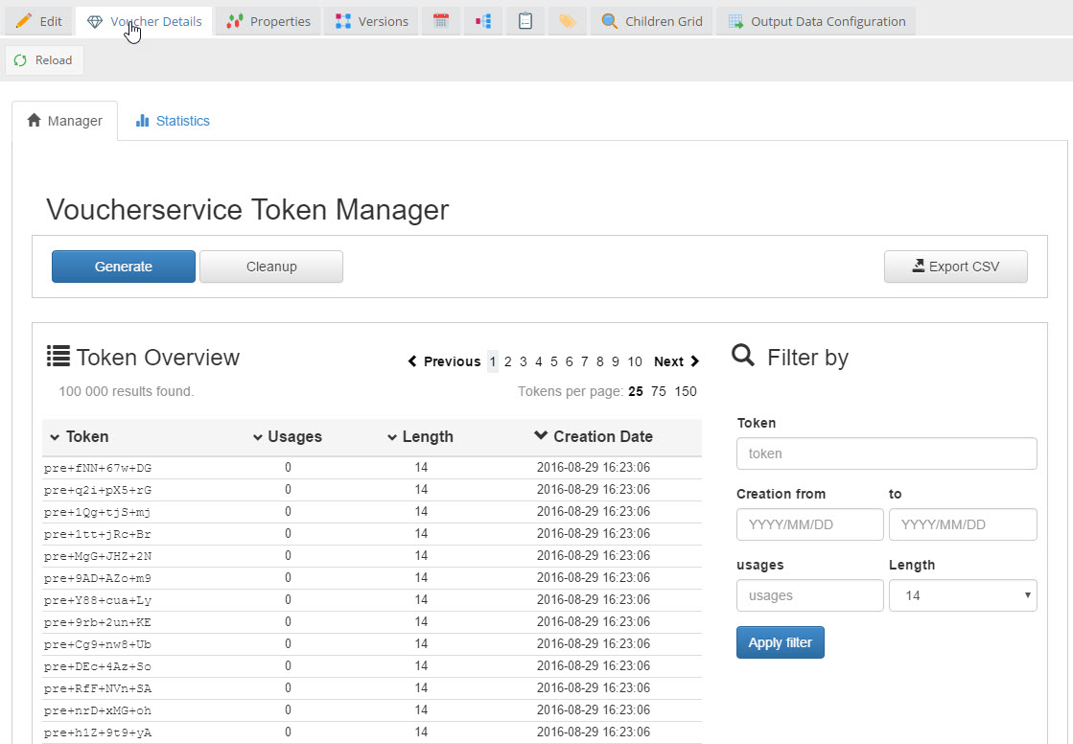This screenshot has width=1073, height=744.
Task: Go to next page with right chevron
Action: pyautogui.click(x=676, y=361)
